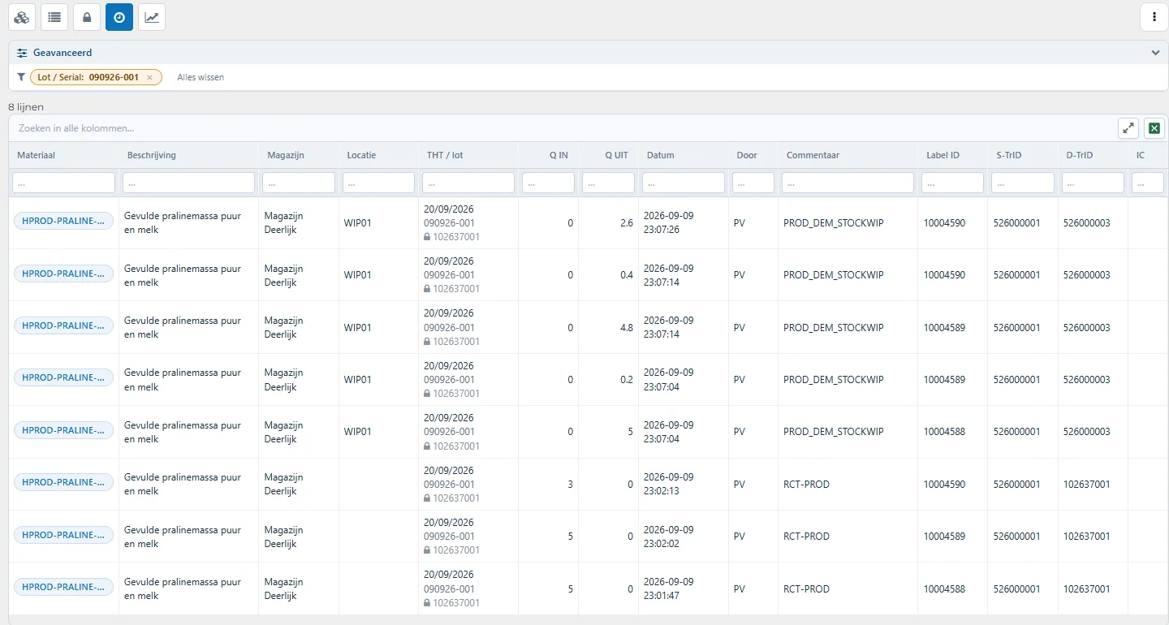
Task: Select the clock history view button
Action: (x=119, y=17)
